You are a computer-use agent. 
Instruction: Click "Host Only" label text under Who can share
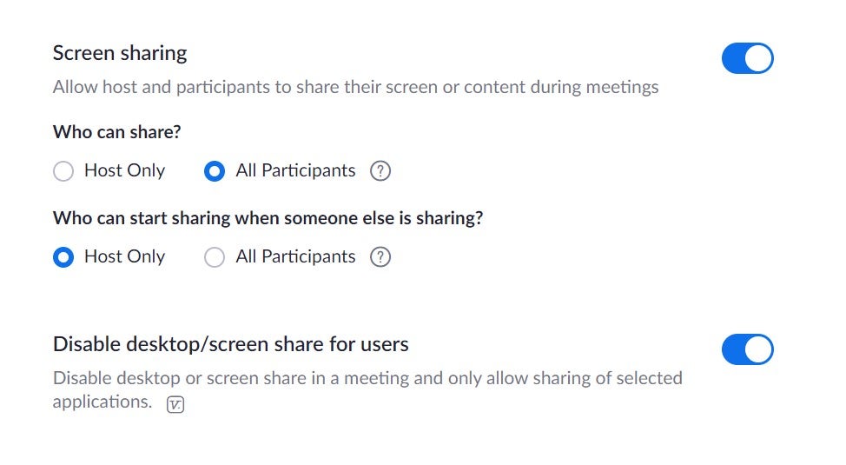[124, 171]
